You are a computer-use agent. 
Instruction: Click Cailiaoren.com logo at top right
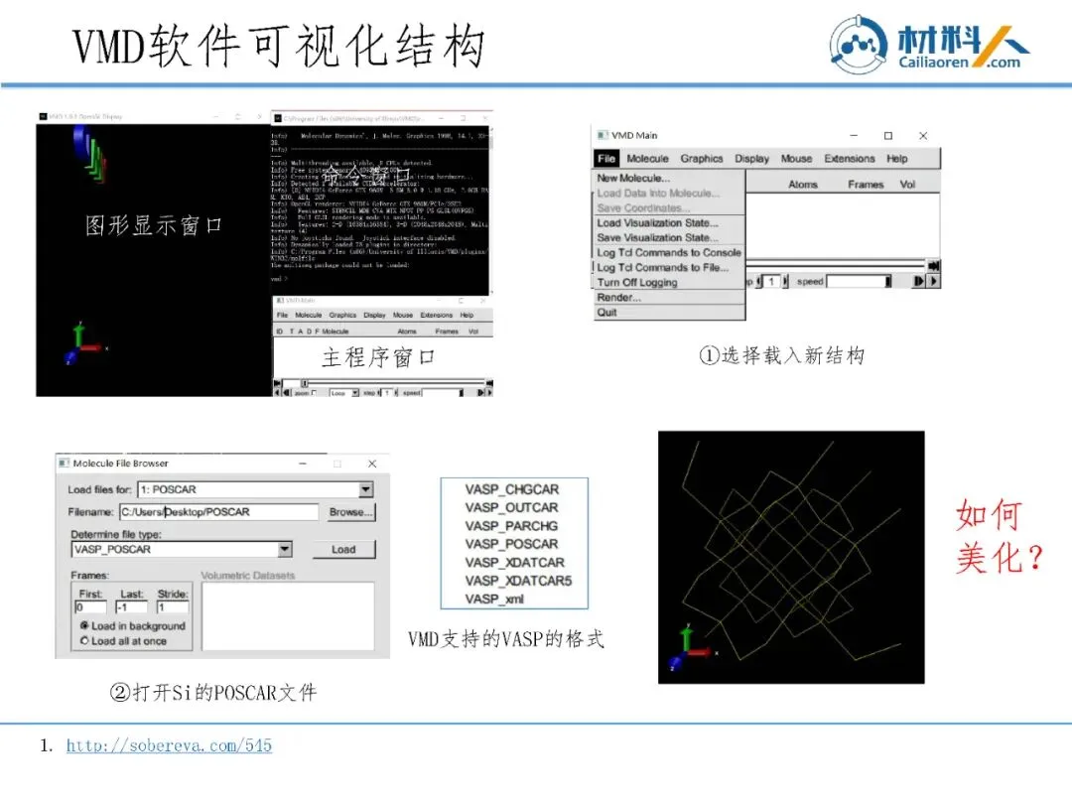929,45
